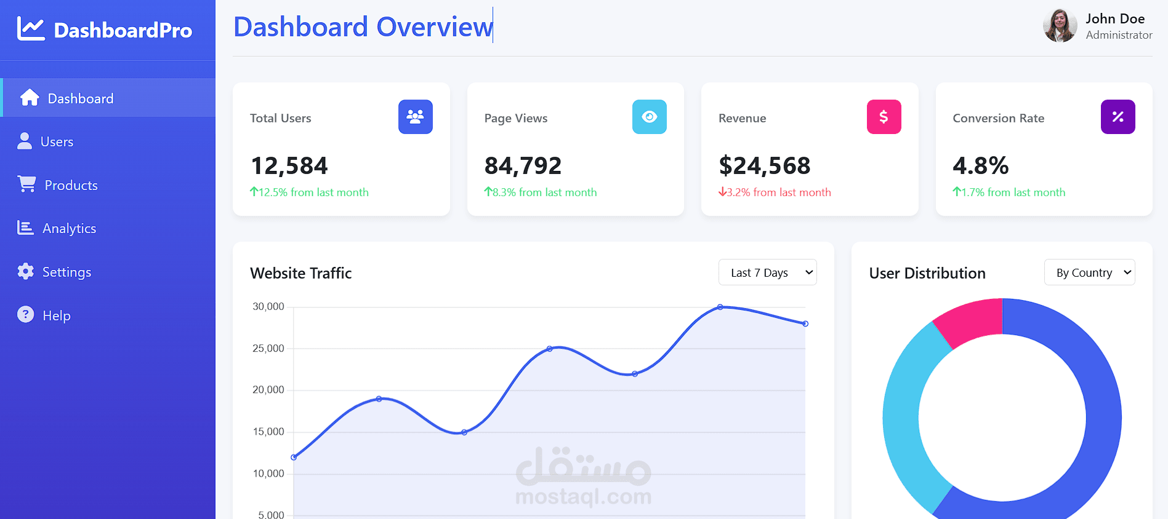1168x519 pixels.
Task: Click the 84,792 page views value
Action: click(523, 165)
